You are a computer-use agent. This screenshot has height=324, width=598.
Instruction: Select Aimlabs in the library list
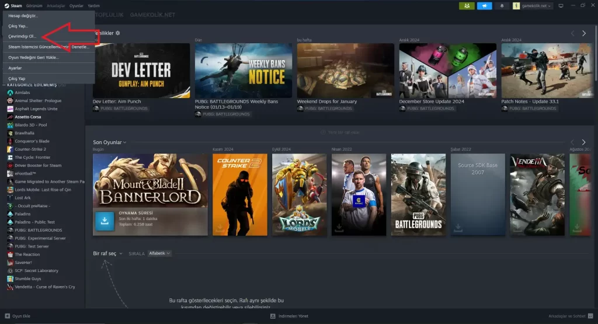pyautogui.click(x=22, y=93)
